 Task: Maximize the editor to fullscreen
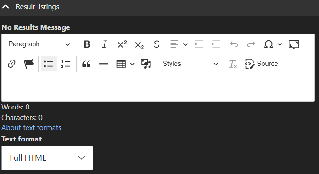coord(294,44)
